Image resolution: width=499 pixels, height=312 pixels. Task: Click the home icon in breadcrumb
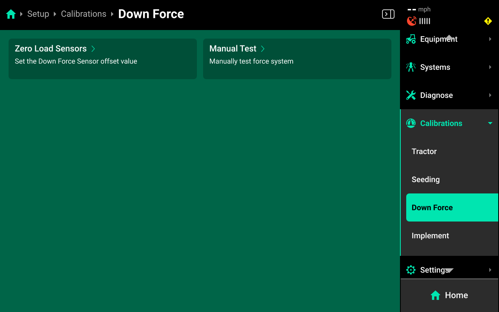tap(11, 14)
